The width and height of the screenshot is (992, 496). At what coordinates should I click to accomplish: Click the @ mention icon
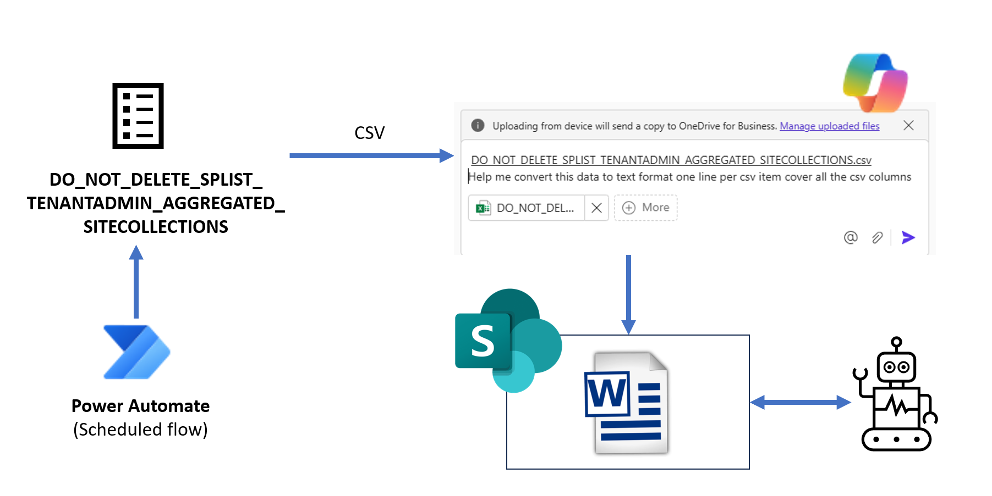pos(851,237)
